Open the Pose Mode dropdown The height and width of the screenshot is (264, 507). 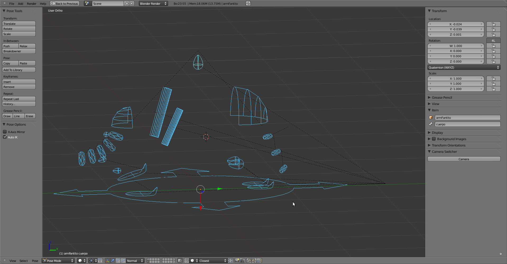click(x=58, y=261)
